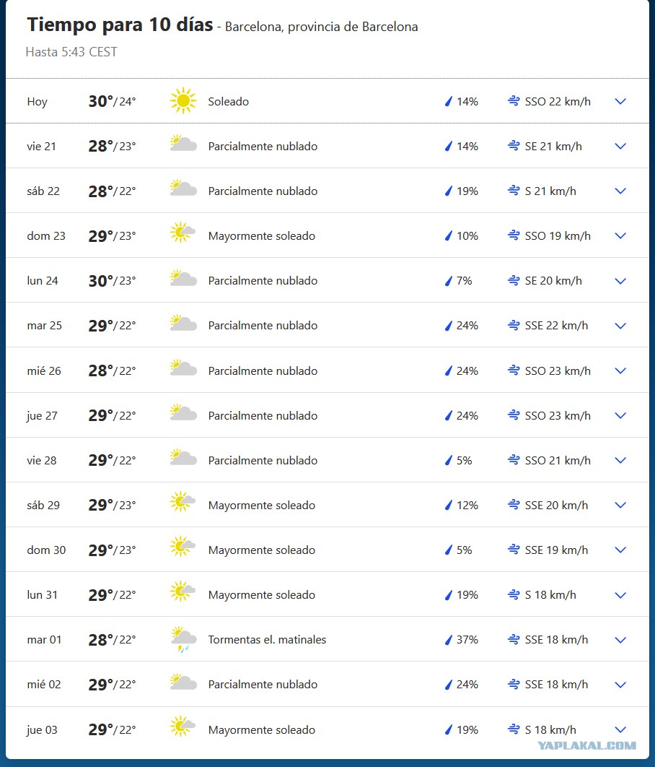This screenshot has height=767, width=655.
Task: Select the dom 30 forecast row
Action: pos(327,550)
